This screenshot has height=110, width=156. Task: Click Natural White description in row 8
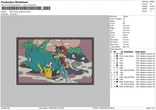tap(129, 70)
